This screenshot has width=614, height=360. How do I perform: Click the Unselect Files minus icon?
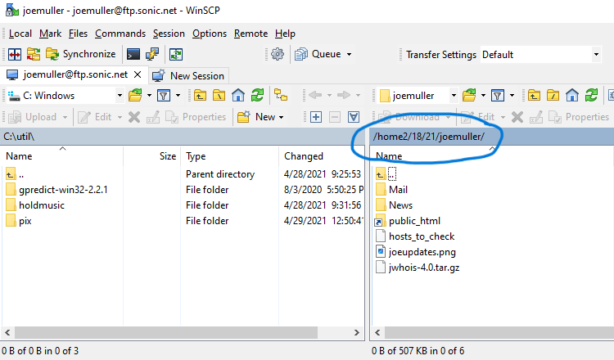[334, 117]
